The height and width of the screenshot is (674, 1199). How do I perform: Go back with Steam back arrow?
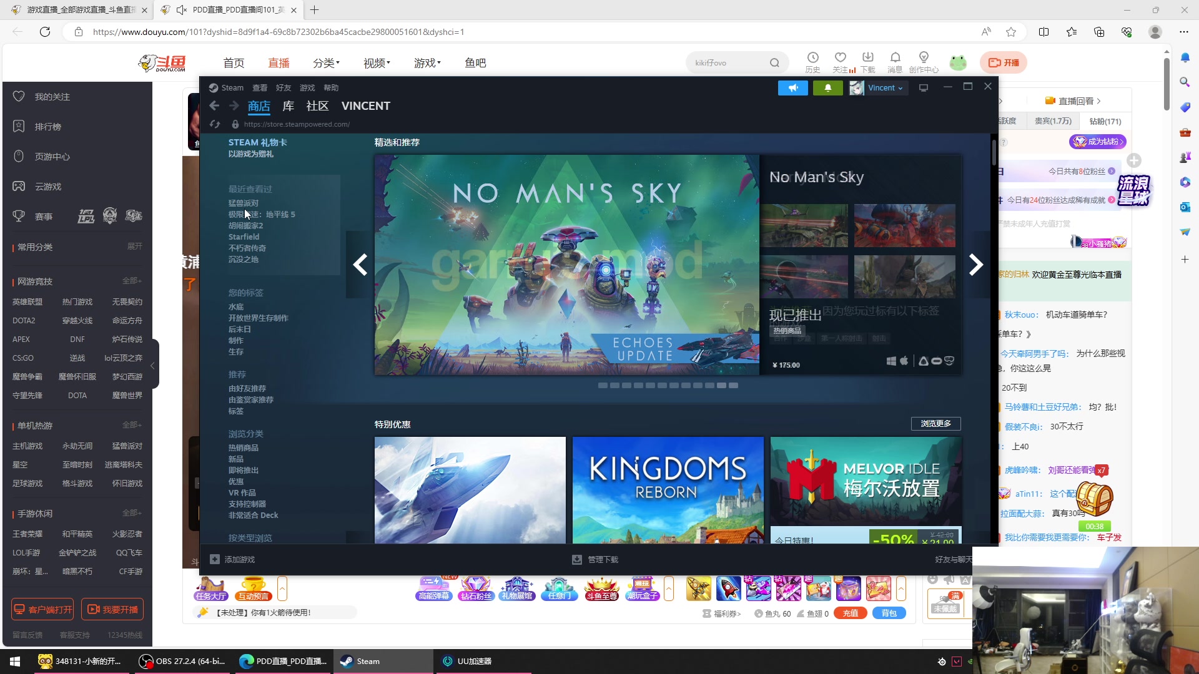214,106
